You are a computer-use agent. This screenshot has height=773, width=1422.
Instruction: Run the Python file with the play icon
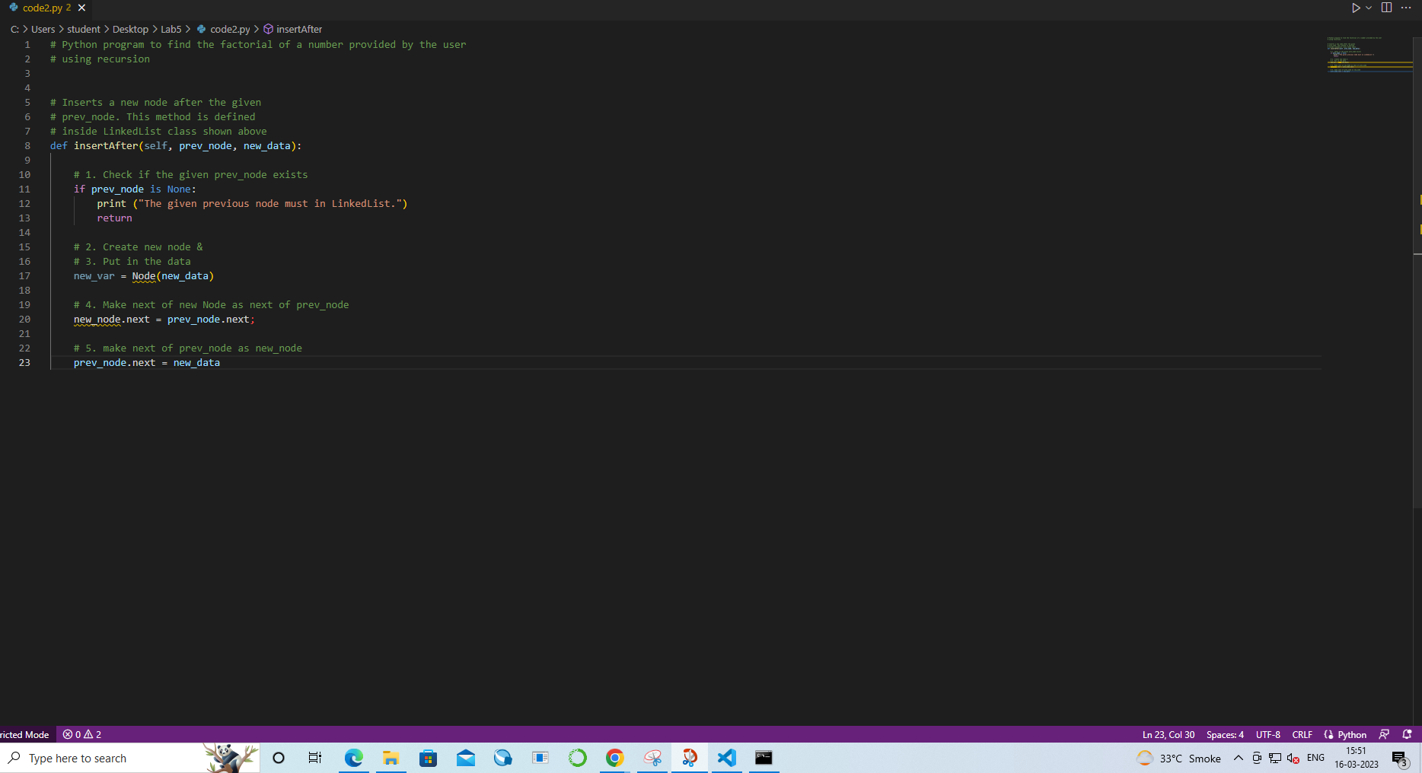tap(1356, 8)
